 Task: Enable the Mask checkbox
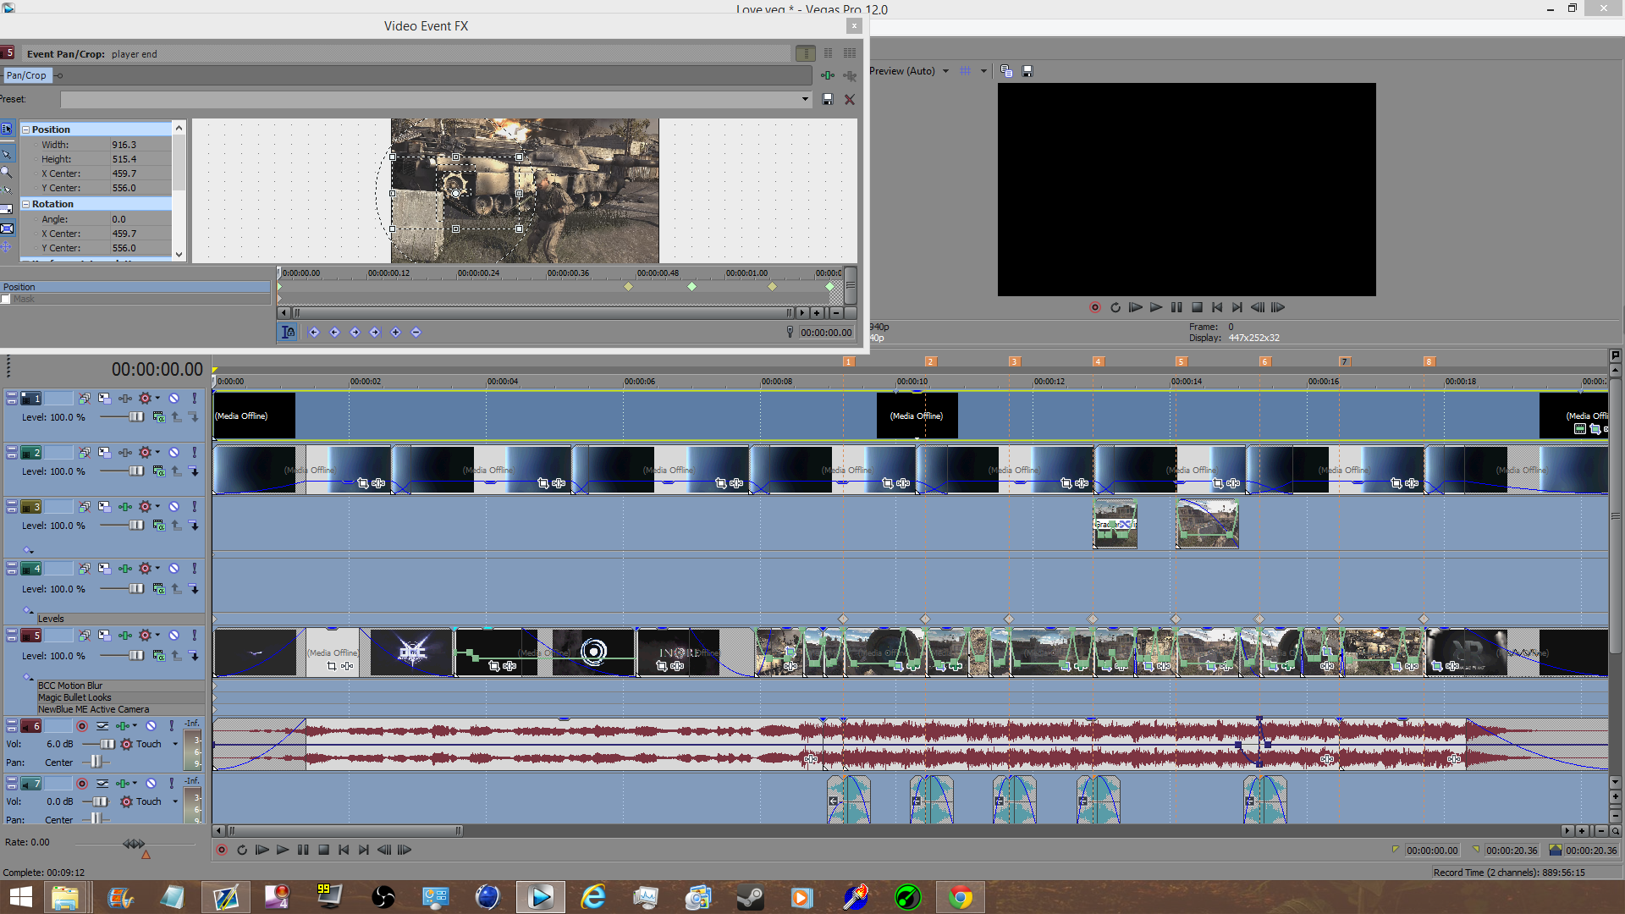[7, 300]
